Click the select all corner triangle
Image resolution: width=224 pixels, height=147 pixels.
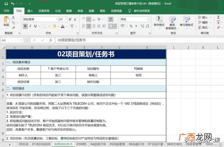[x=4, y=47]
